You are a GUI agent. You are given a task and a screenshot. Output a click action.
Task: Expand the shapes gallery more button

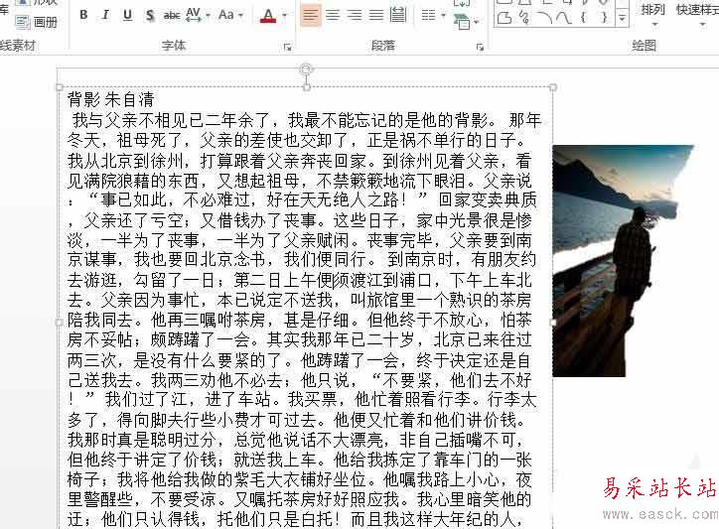coord(622,19)
